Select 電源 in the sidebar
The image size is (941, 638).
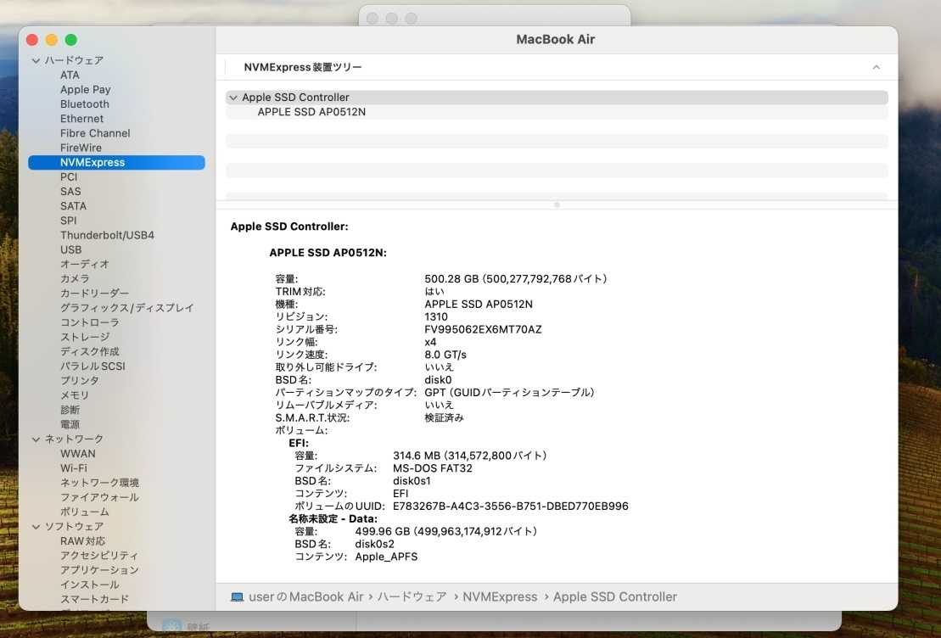tap(70, 424)
